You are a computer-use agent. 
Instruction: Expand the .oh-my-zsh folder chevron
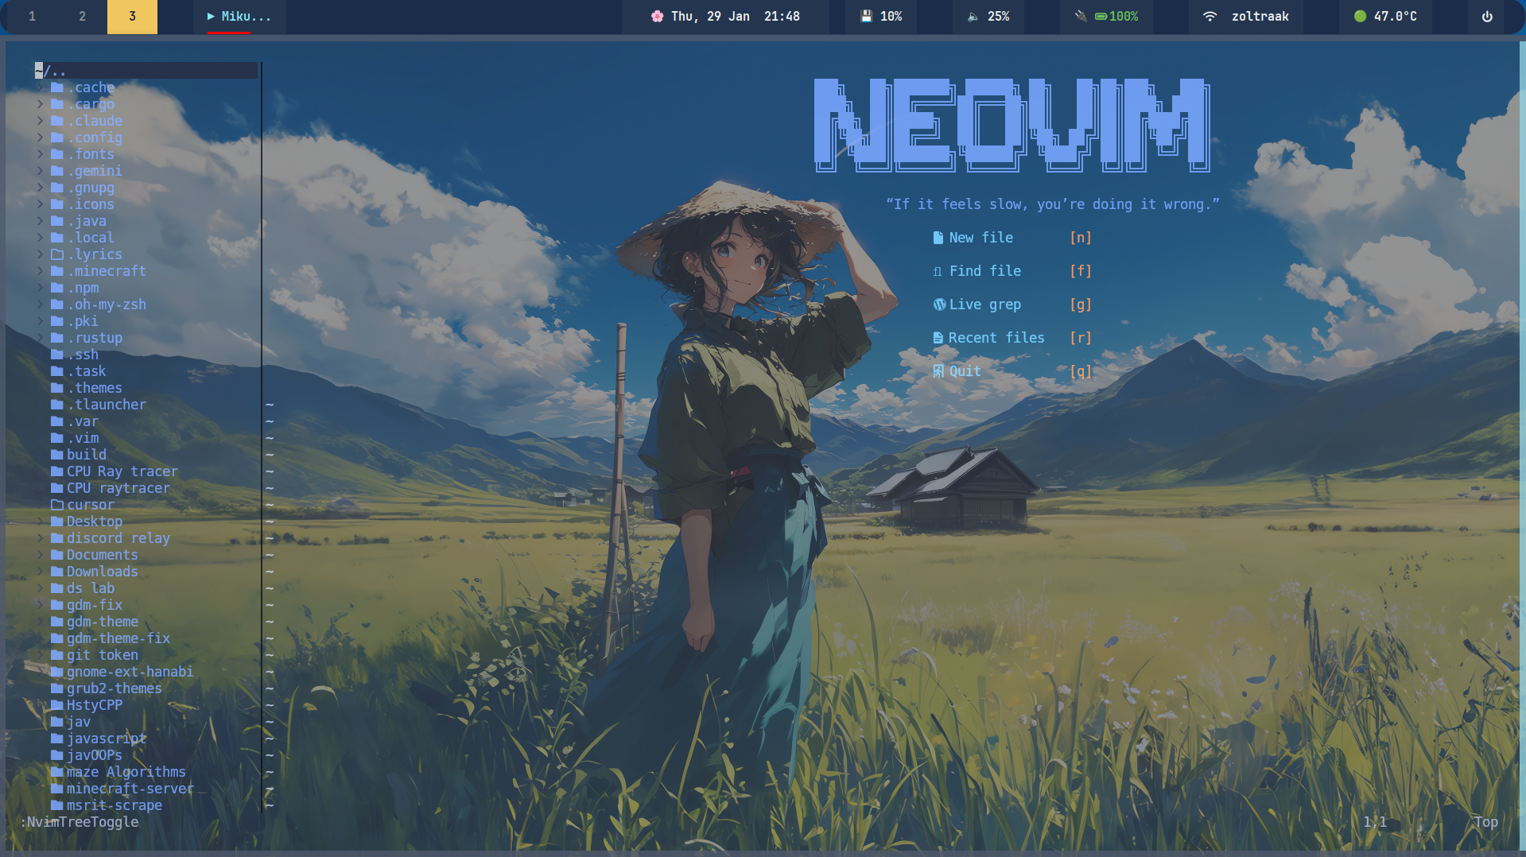[x=40, y=304]
